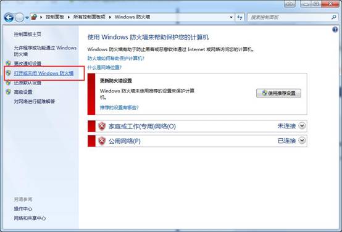The height and width of the screenshot is (232, 342).
Task: Open help with the blue question mark icon
Action: (x=335, y=30)
